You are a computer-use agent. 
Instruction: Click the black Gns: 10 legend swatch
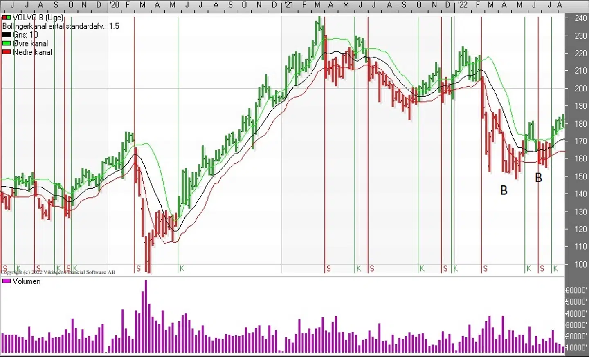tap(7, 35)
